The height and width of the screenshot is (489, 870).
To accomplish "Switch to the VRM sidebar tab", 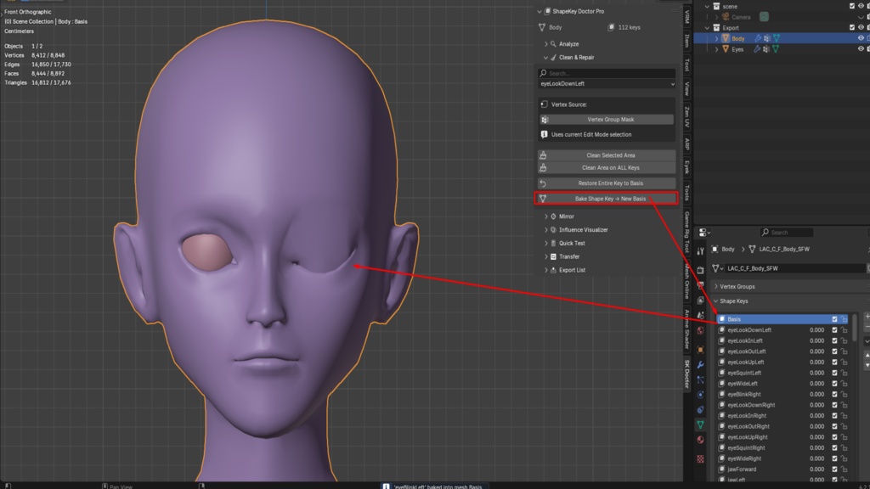I will (686, 17).
